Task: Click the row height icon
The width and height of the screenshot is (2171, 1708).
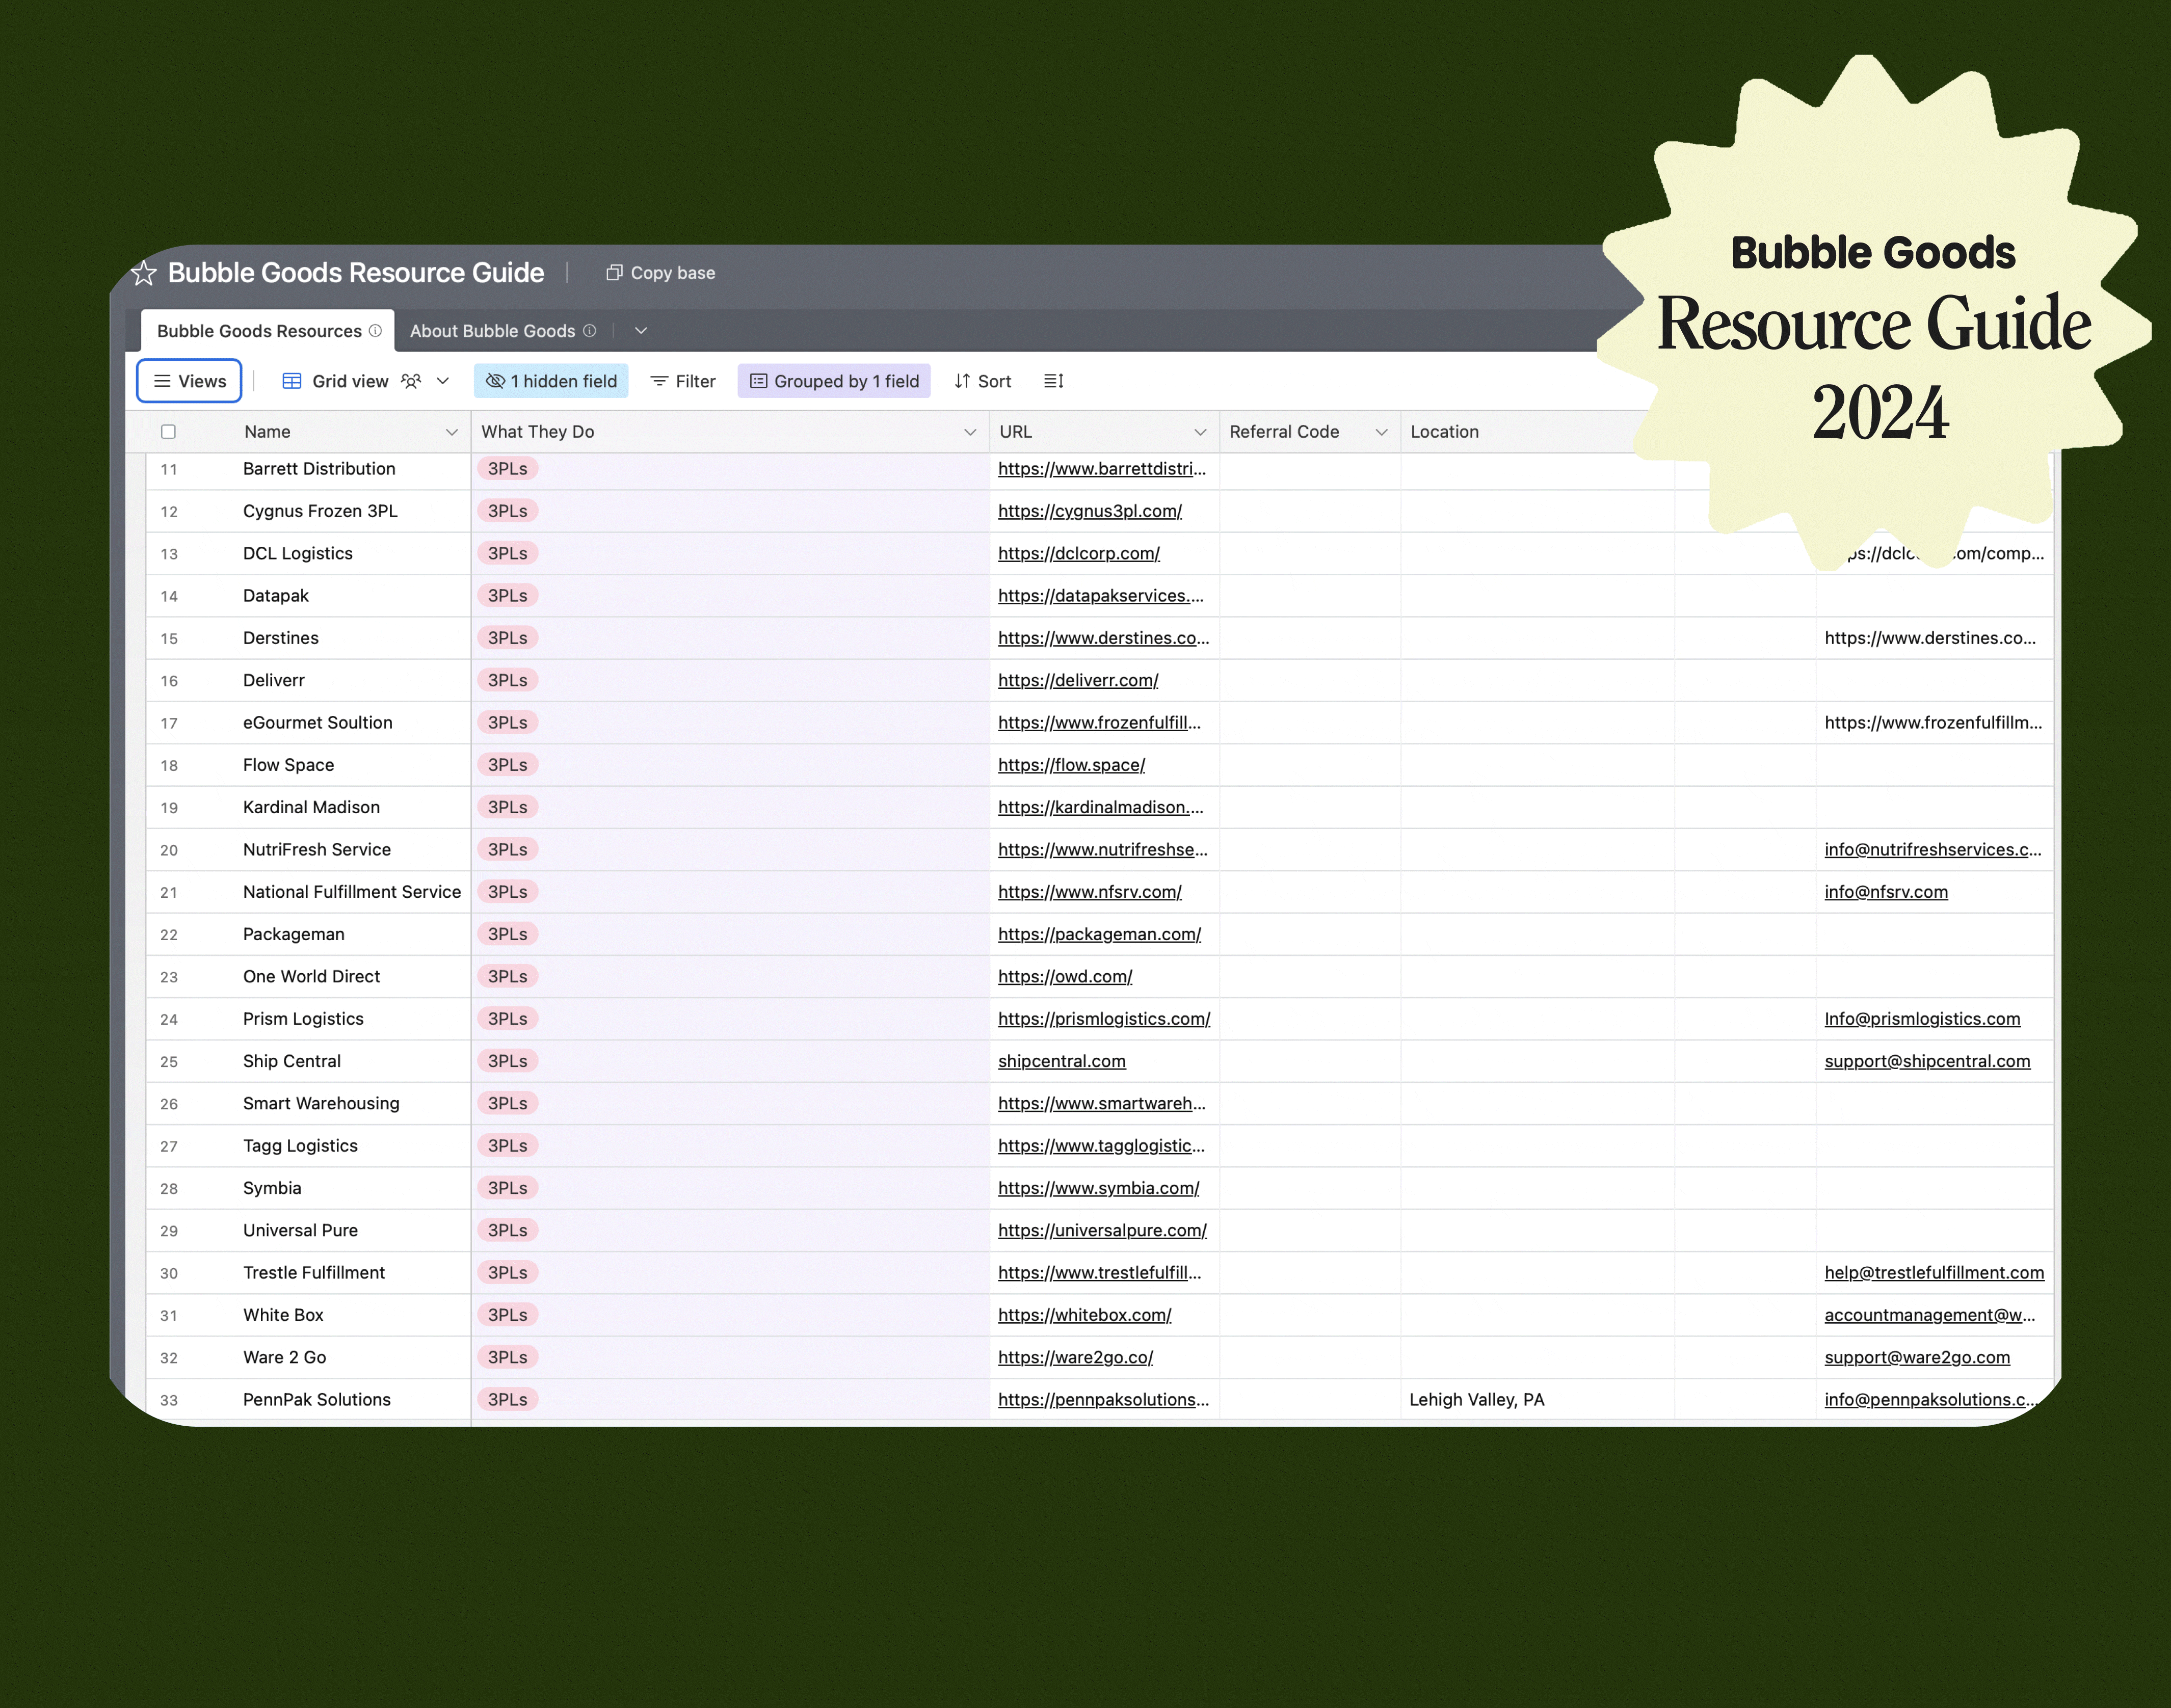Action: pyautogui.click(x=1054, y=381)
